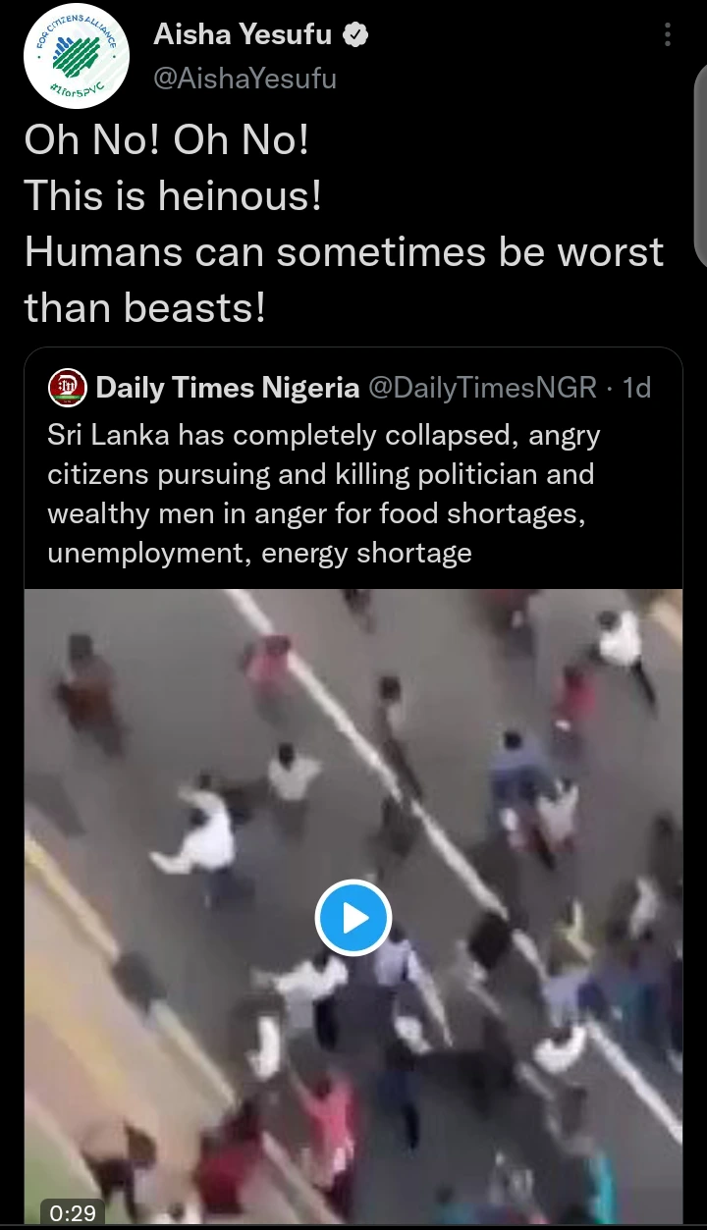
Task: Open the Aisha Yesufu display name
Action: 243,37
